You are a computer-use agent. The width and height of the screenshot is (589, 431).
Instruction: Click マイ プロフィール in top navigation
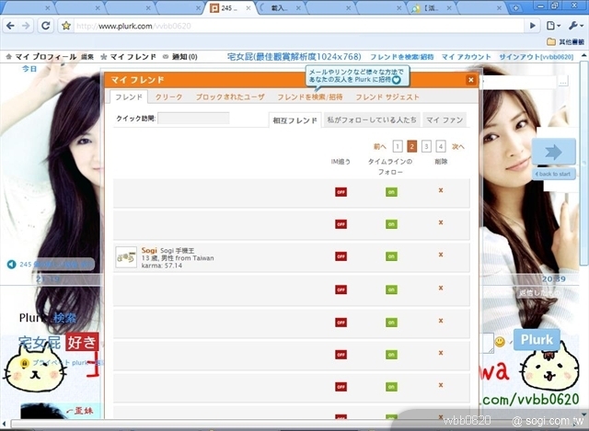click(45, 57)
